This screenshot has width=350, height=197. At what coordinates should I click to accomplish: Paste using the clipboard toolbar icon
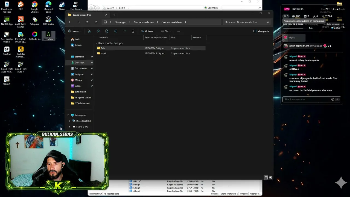(107, 31)
